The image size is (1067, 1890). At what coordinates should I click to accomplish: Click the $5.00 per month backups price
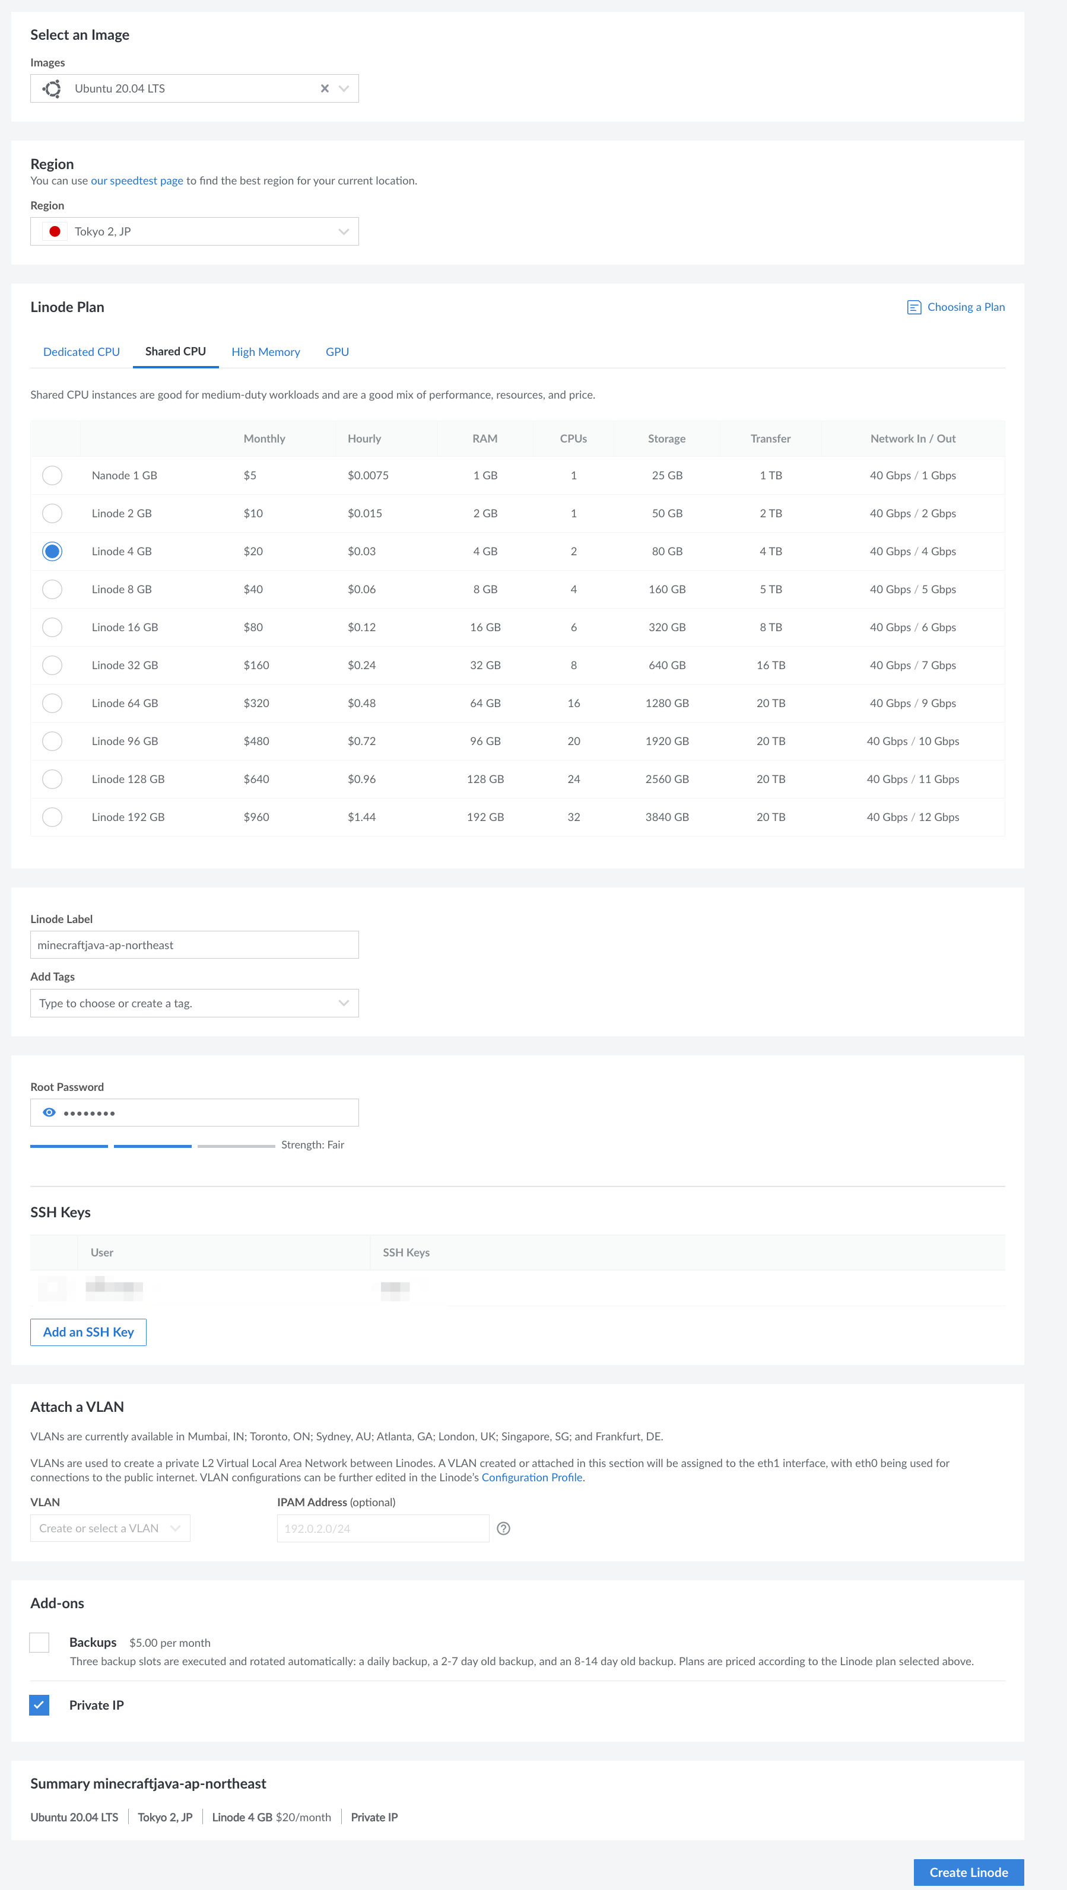pos(170,1643)
